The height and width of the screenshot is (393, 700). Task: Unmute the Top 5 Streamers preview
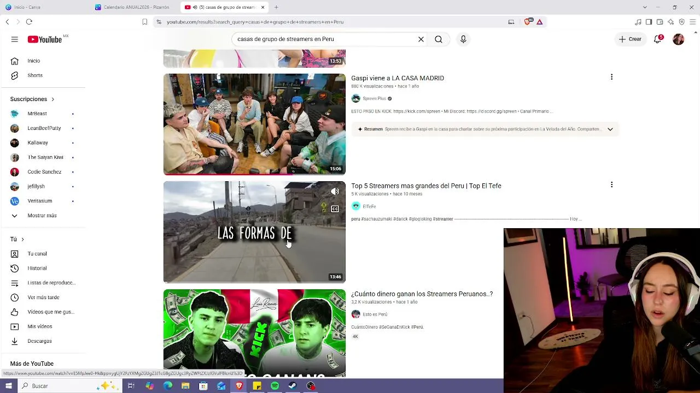coord(335,192)
